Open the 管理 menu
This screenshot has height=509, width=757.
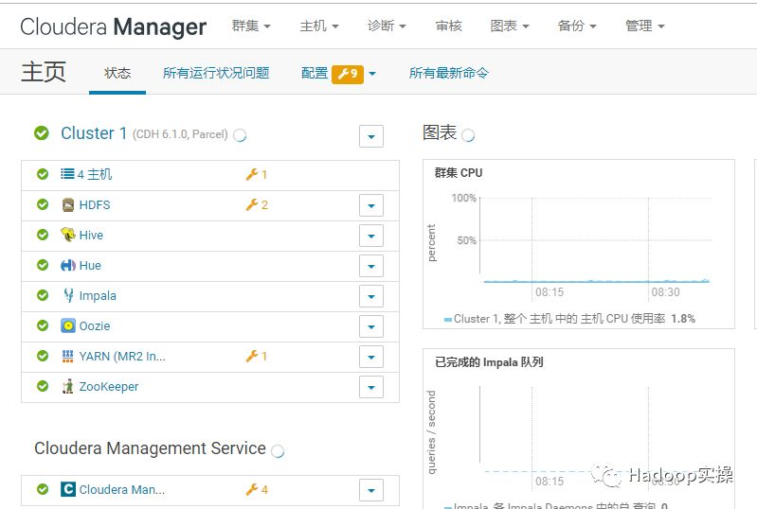click(x=644, y=26)
